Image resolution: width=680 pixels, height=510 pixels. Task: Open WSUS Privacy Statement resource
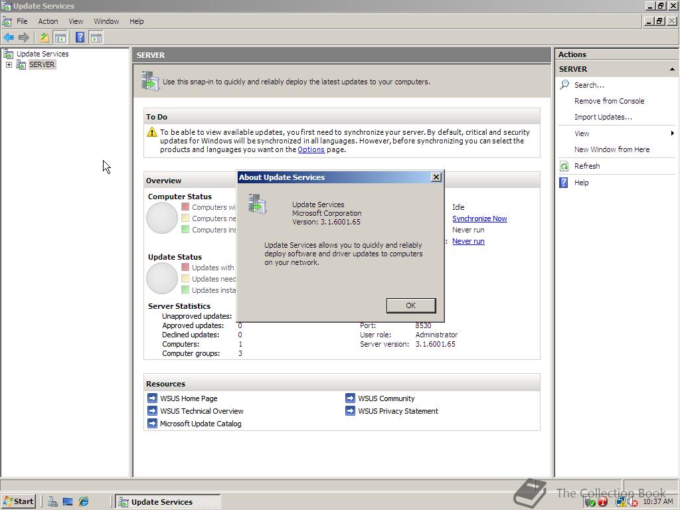click(x=398, y=411)
